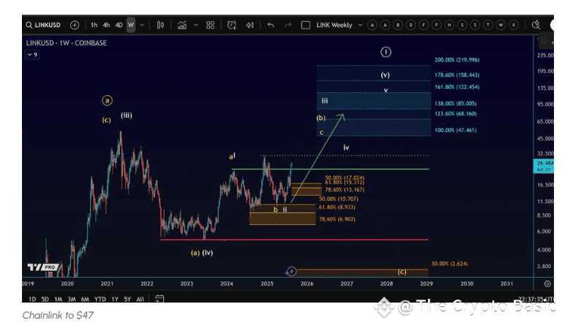
Task: Click the 22:37:35 UTC clock
Action: [x=537, y=299]
